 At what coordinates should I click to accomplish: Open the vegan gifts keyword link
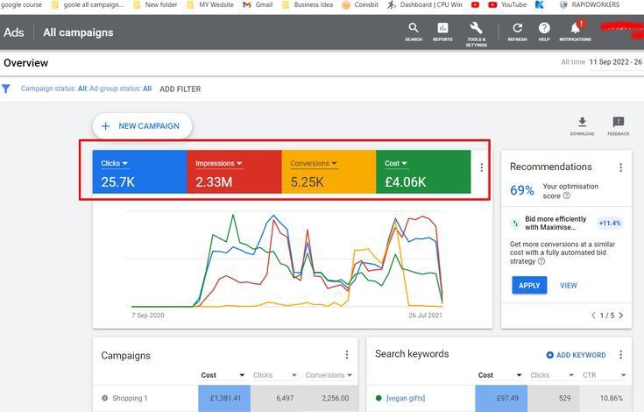[406, 398]
